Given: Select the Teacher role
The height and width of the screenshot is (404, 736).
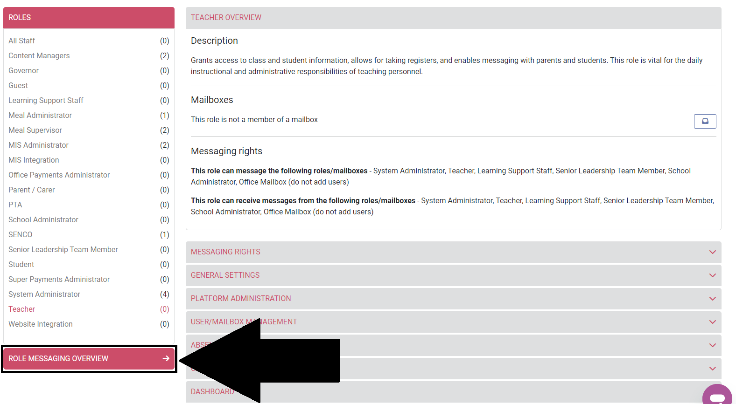Looking at the screenshot, I should click(x=21, y=309).
